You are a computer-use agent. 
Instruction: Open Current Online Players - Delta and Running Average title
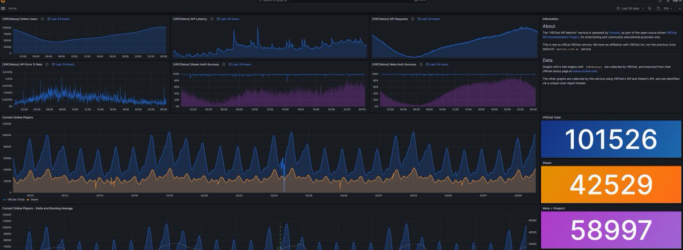point(38,208)
